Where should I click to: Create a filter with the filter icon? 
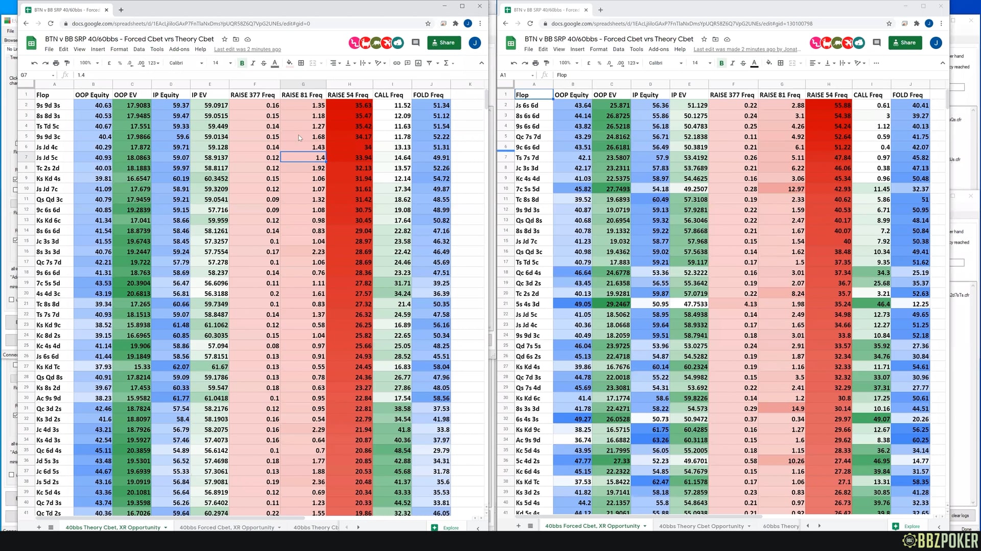coord(430,63)
